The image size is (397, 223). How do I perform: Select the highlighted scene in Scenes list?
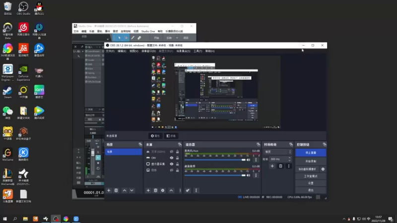pyautogui.click(x=124, y=152)
